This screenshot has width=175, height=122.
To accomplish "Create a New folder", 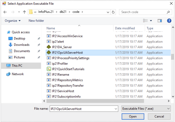I will click(36, 21).
